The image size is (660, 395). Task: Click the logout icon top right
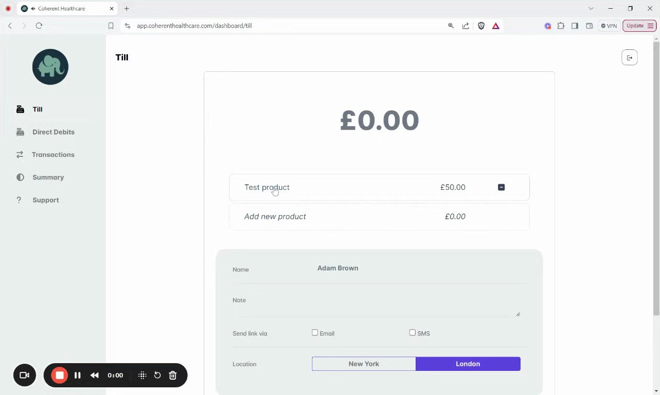[x=629, y=58]
